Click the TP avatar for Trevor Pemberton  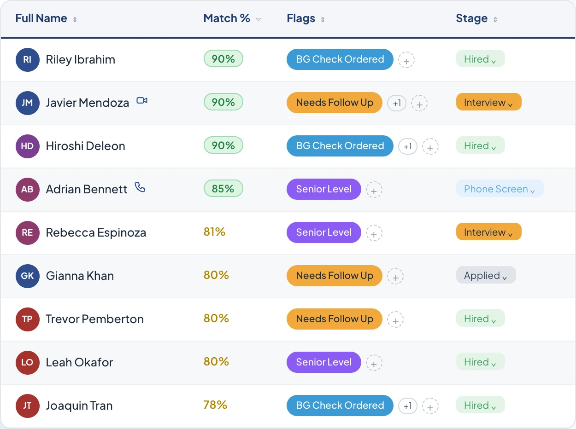click(28, 319)
